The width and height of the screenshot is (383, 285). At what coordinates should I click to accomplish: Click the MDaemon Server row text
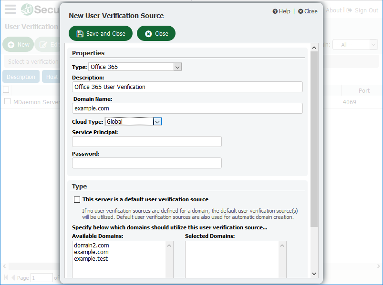tap(36, 102)
